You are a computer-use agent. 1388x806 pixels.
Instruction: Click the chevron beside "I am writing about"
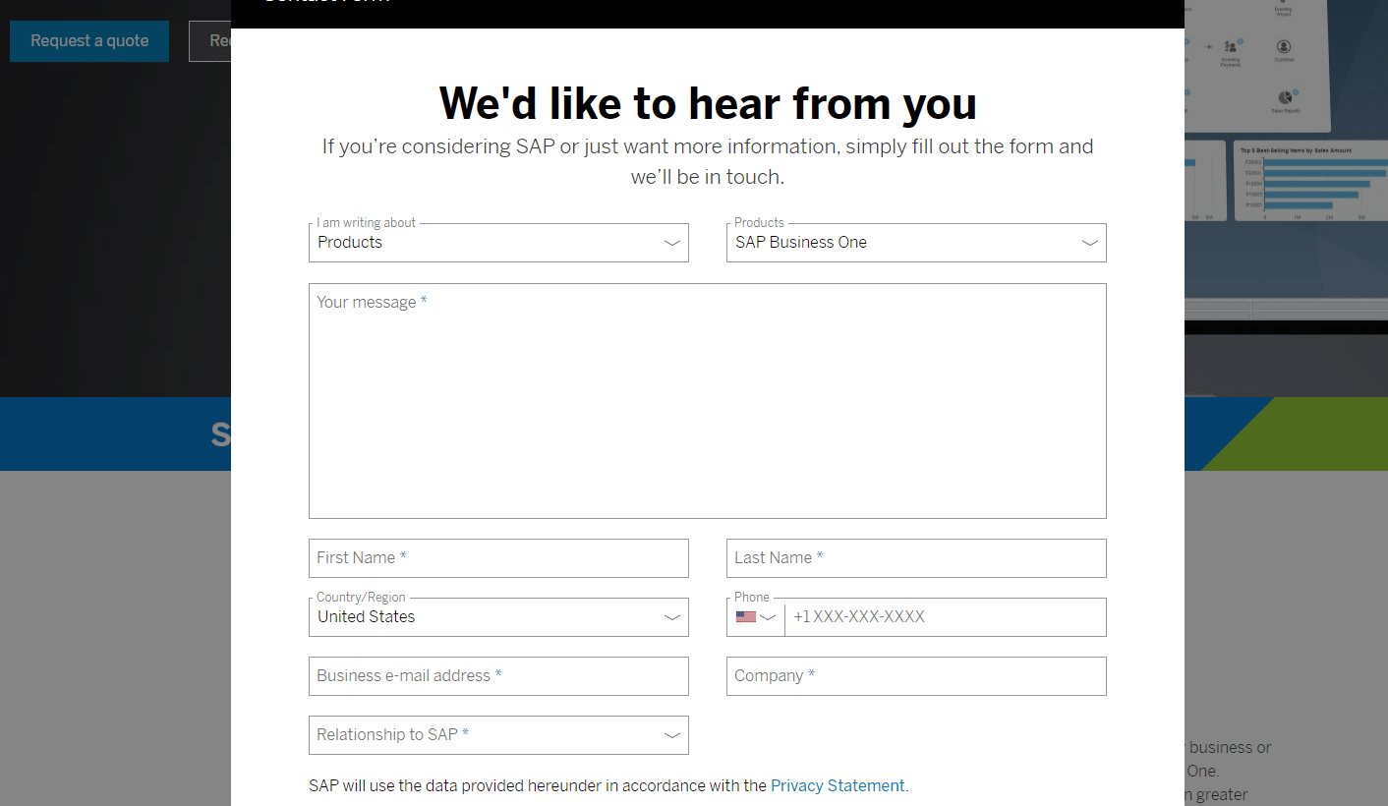pos(671,243)
